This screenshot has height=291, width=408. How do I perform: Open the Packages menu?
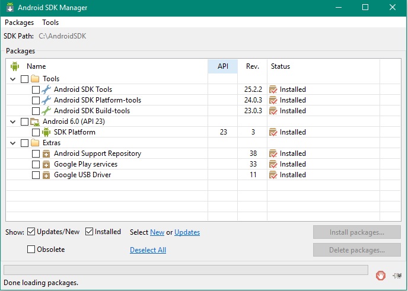pos(19,23)
